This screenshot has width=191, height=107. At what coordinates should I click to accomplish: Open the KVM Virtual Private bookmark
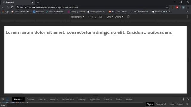click(140, 12)
